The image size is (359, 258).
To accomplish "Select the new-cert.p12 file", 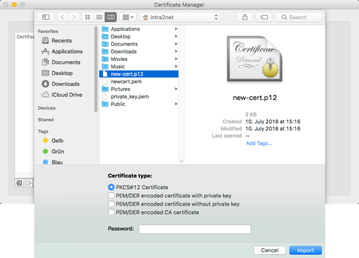I will pyautogui.click(x=139, y=74).
